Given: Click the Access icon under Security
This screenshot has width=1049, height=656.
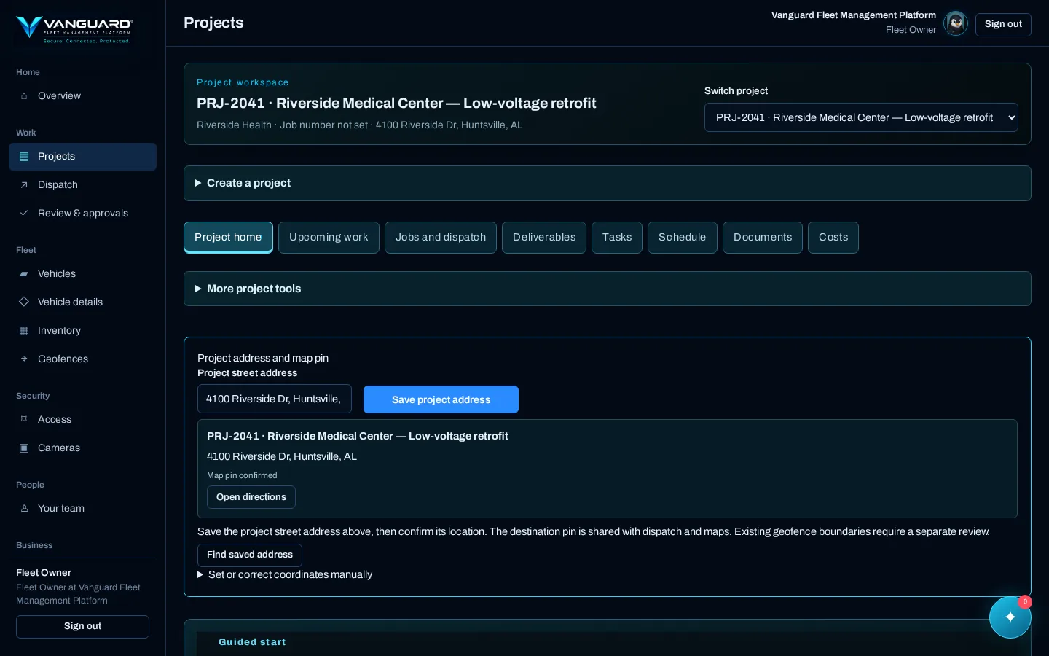Looking at the screenshot, I should point(24,420).
